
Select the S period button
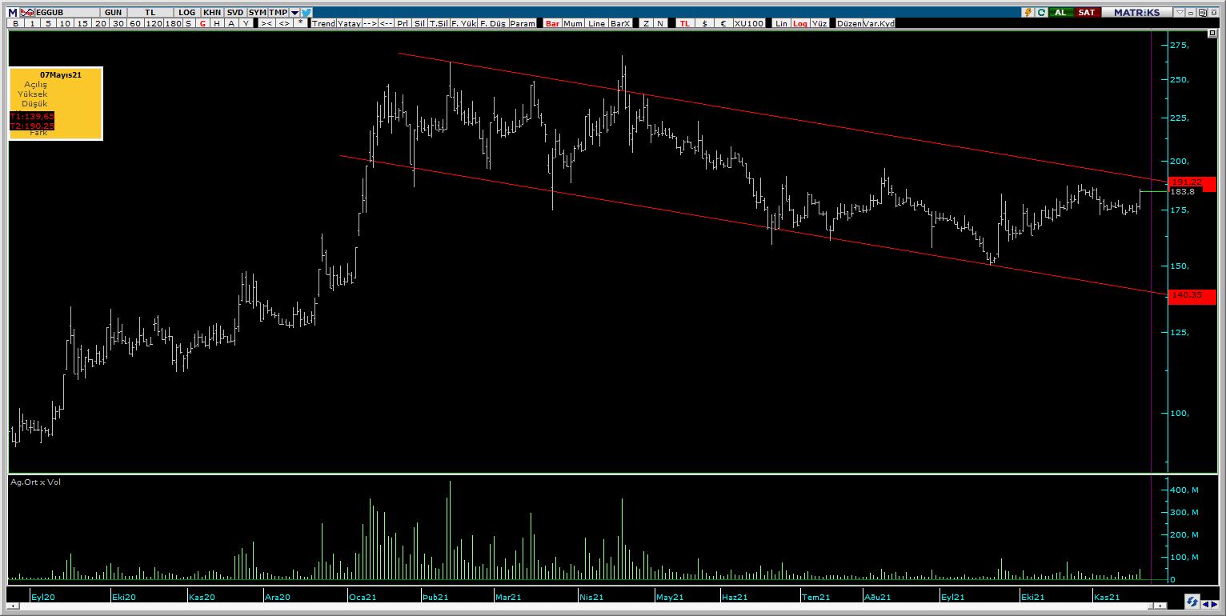pyautogui.click(x=188, y=24)
